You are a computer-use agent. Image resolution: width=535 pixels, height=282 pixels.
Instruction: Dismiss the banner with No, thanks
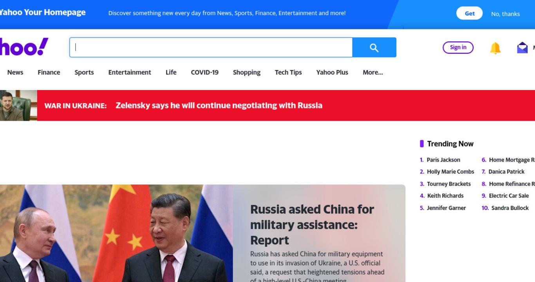505,14
